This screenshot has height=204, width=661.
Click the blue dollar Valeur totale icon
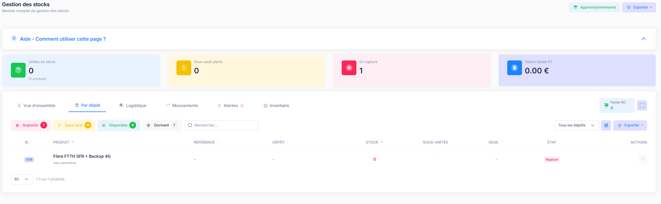click(x=515, y=68)
